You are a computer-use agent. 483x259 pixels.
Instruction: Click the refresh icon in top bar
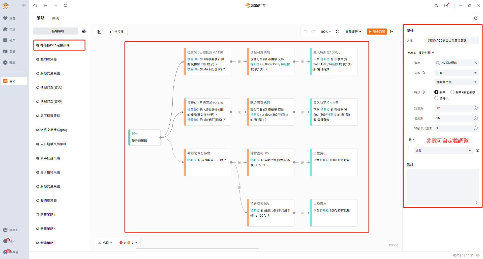coord(66,6)
